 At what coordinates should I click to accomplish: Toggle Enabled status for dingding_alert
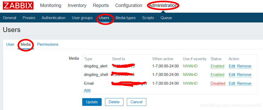(x=217, y=66)
